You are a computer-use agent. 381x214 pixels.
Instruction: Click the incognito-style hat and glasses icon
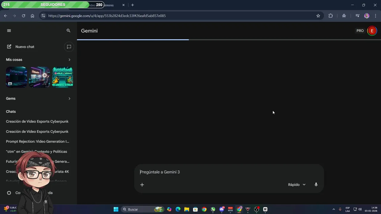pyautogui.click(x=344, y=16)
